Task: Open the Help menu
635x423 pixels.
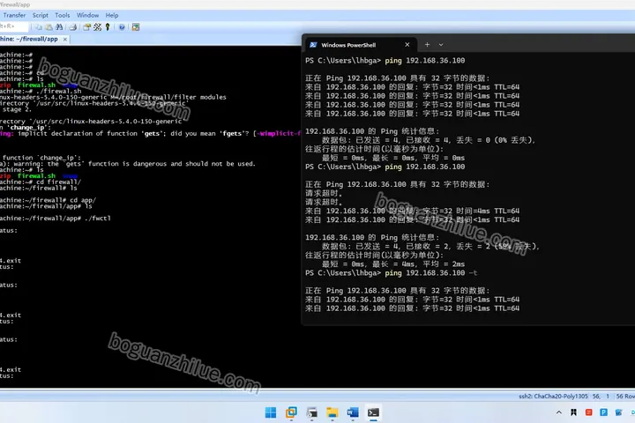Action: [x=112, y=15]
